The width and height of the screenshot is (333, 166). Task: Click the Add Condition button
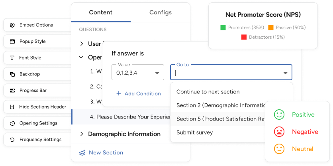(x=138, y=93)
